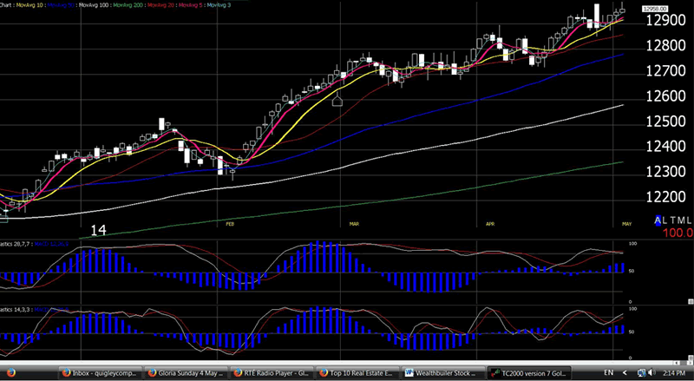Click the 12958.00 current price label
Image resolution: width=694 pixels, height=381 pixels.
tap(654, 9)
